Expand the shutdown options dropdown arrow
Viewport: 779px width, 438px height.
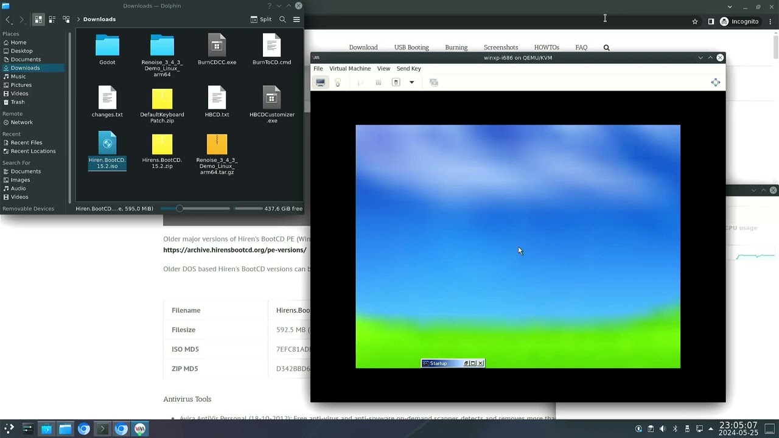coord(411,82)
